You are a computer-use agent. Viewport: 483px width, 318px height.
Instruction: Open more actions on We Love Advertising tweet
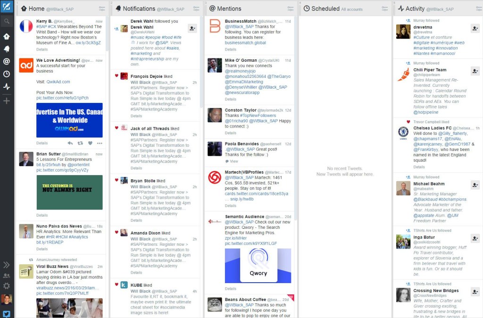(100, 143)
